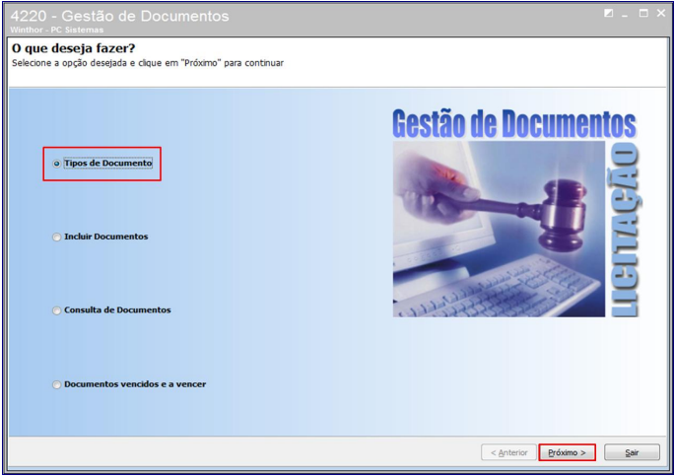This screenshot has height=476, width=675.
Task: Exit using the Sair button
Action: pyautogui.click(x=632, y=452)
